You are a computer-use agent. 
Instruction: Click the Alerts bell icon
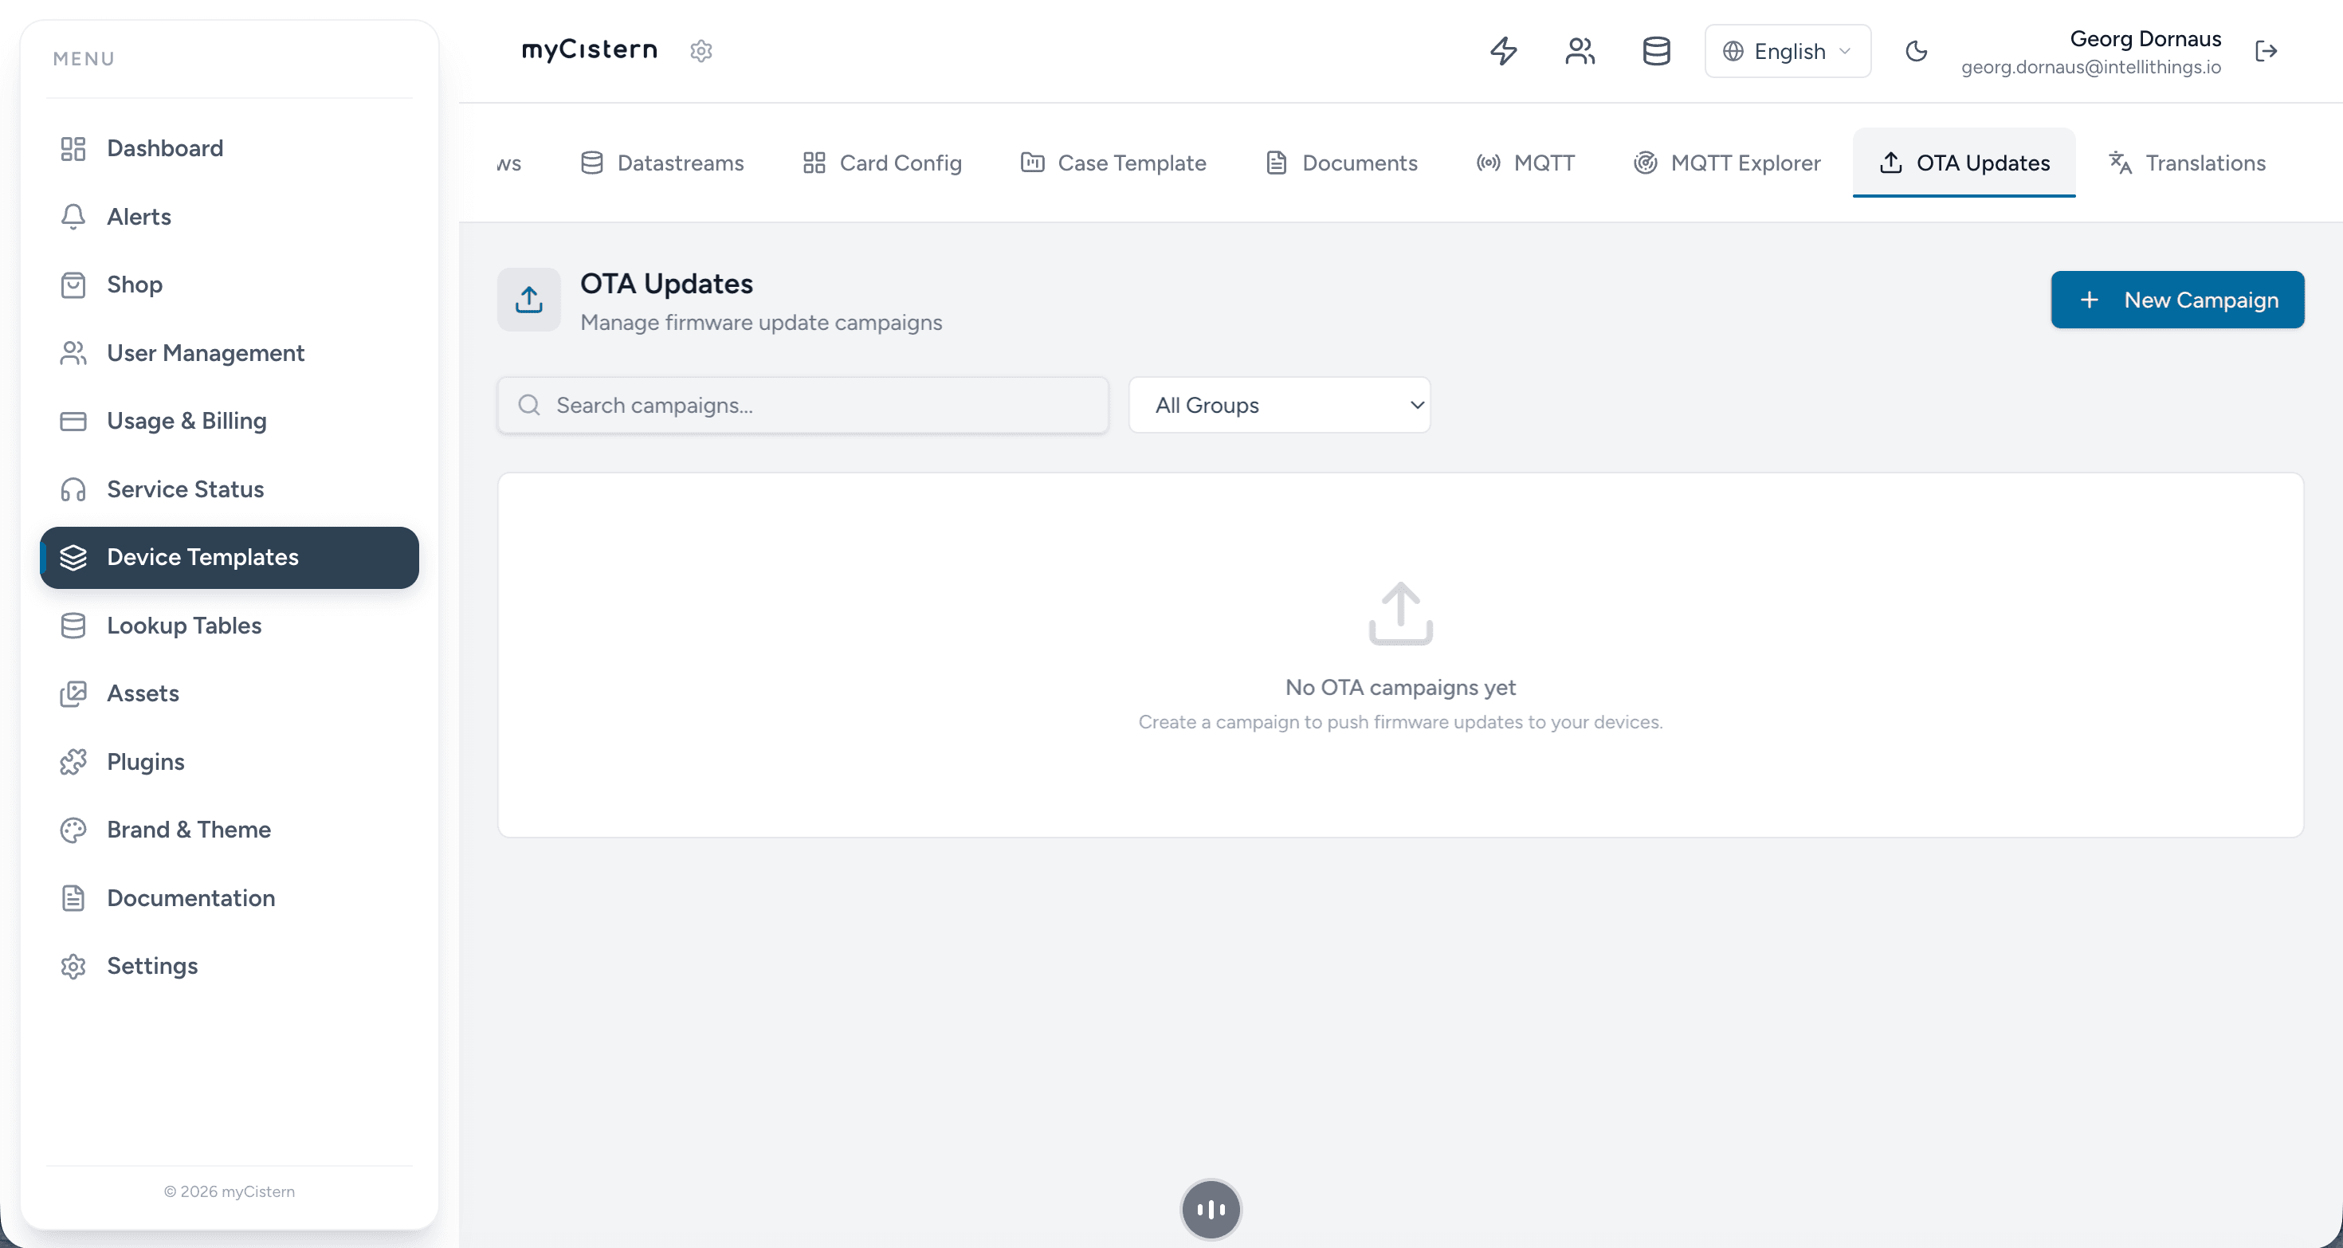click(73, 217)
